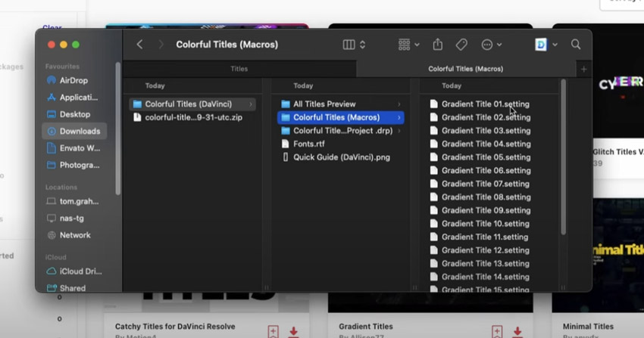
Task: Open nas-tg location
Action: 74,219
